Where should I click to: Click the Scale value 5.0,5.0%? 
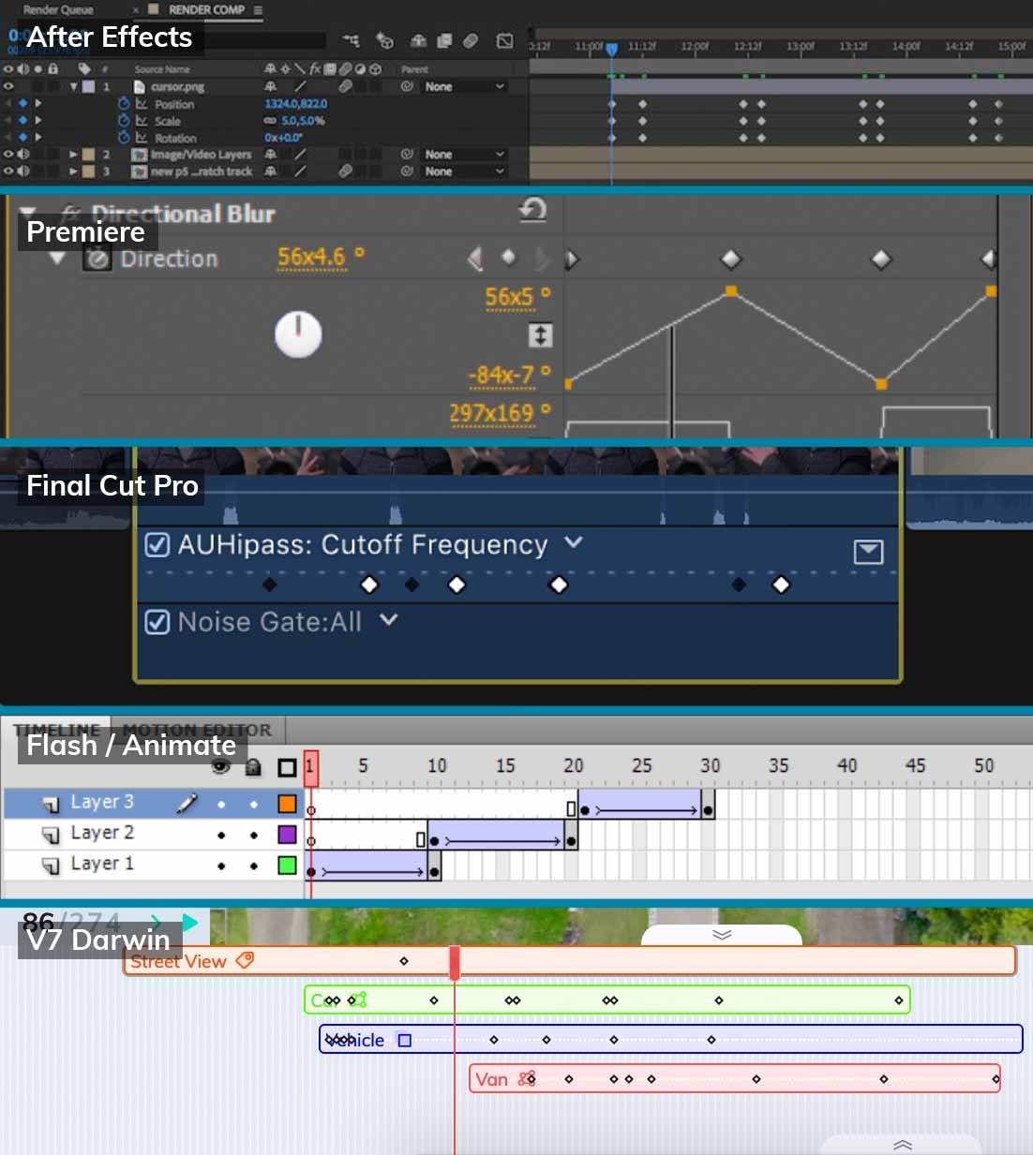(303, 121)
